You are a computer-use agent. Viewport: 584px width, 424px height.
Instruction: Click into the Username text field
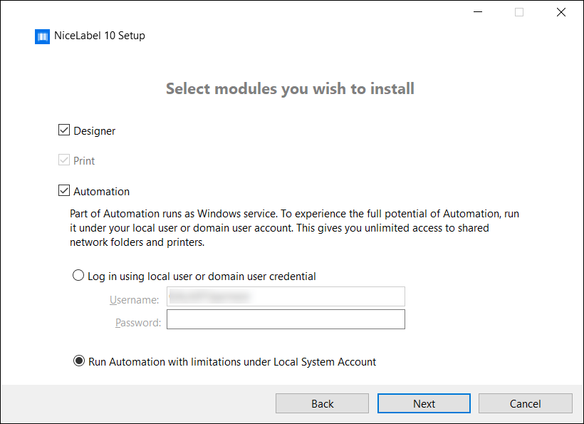(x=286, y=296)
